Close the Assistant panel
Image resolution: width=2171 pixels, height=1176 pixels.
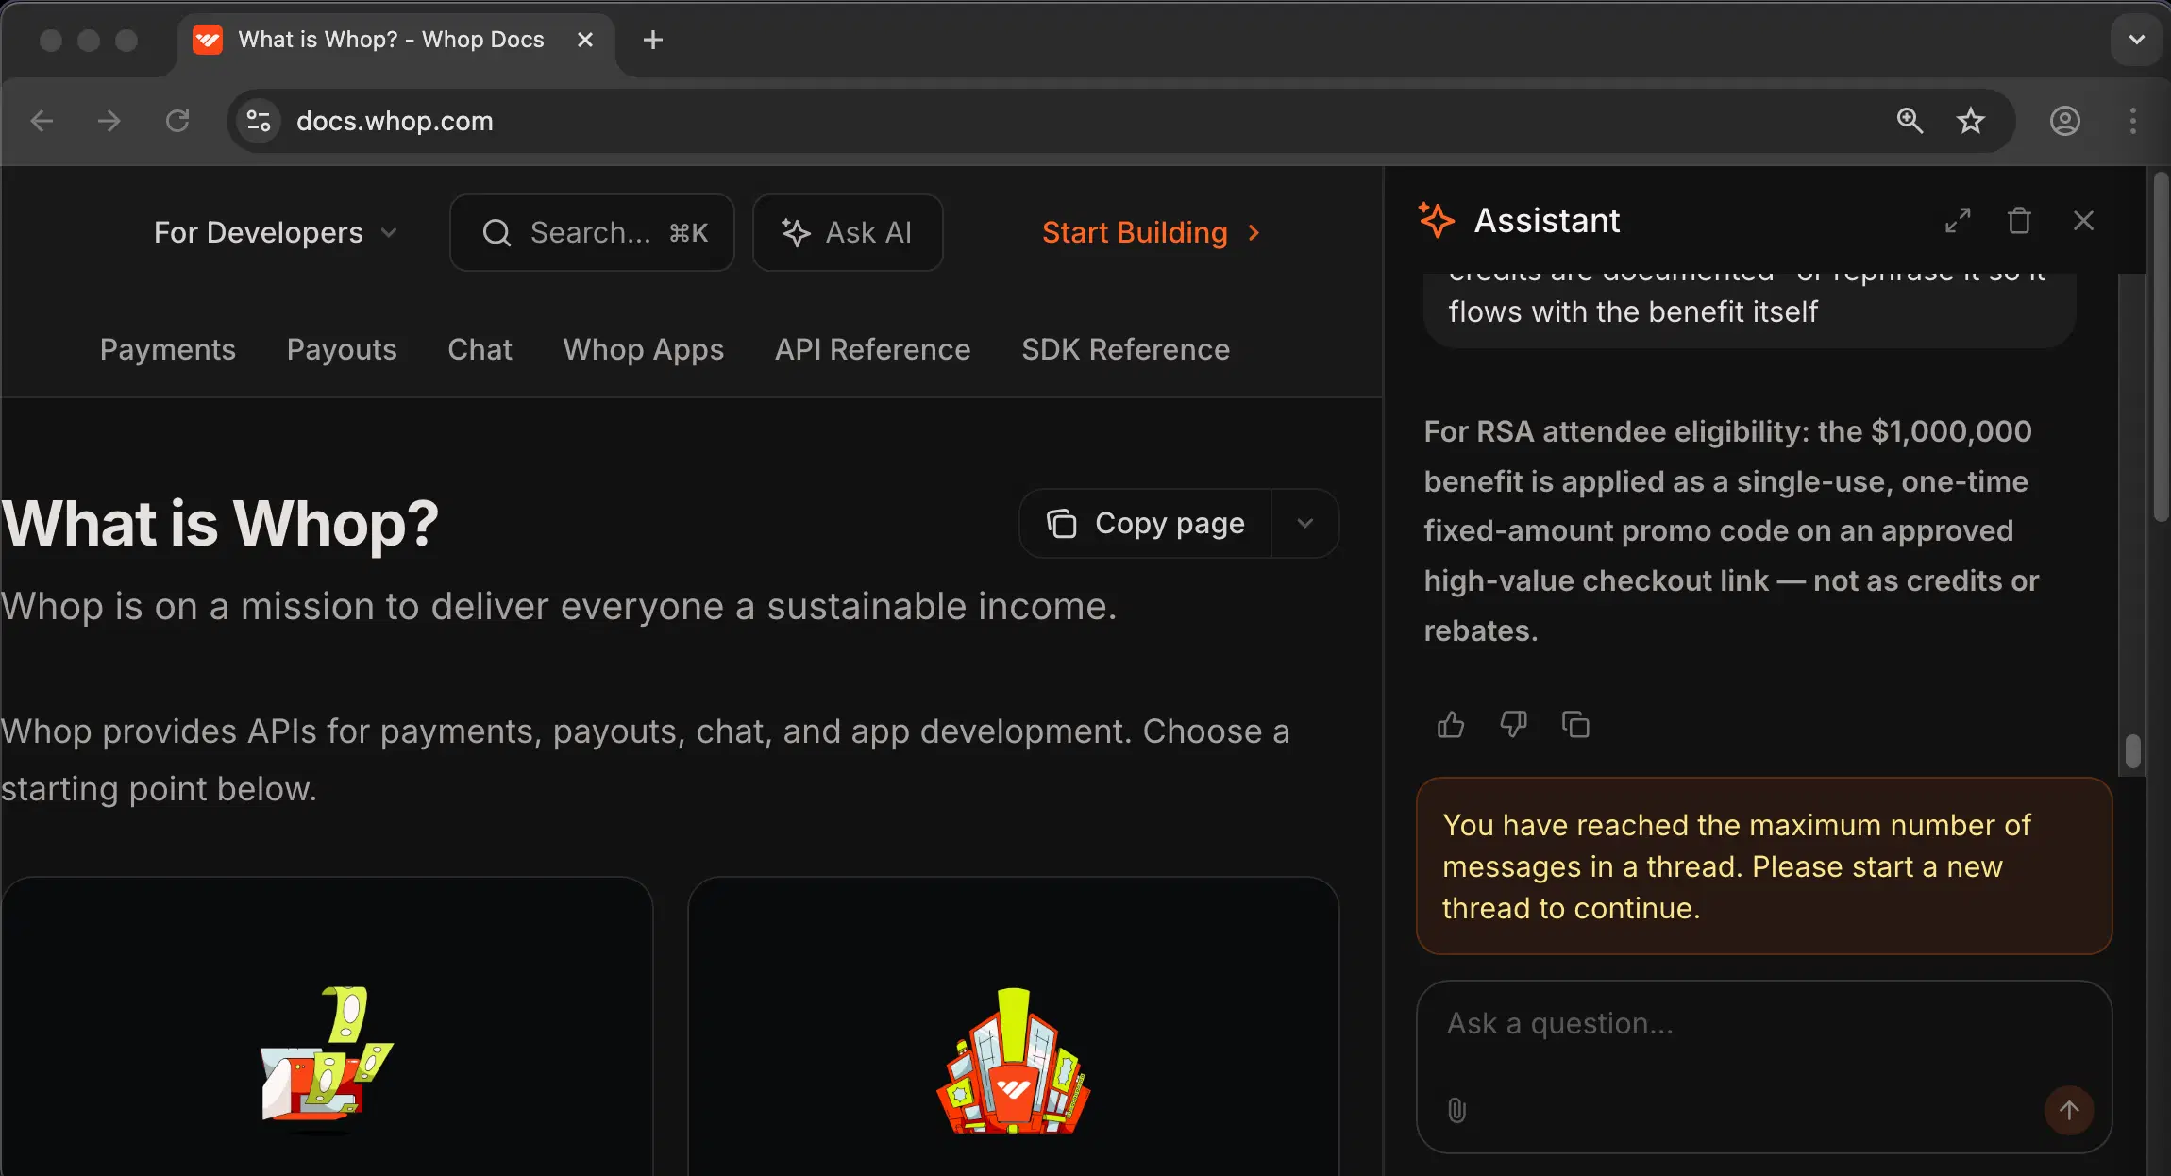pyautogui.click(x=2083, y=221)
